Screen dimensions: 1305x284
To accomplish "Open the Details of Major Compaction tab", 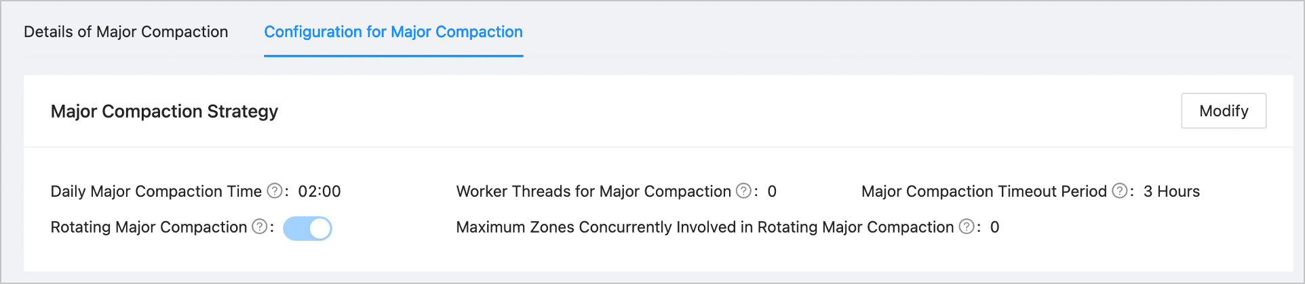I will pos(125,32).
